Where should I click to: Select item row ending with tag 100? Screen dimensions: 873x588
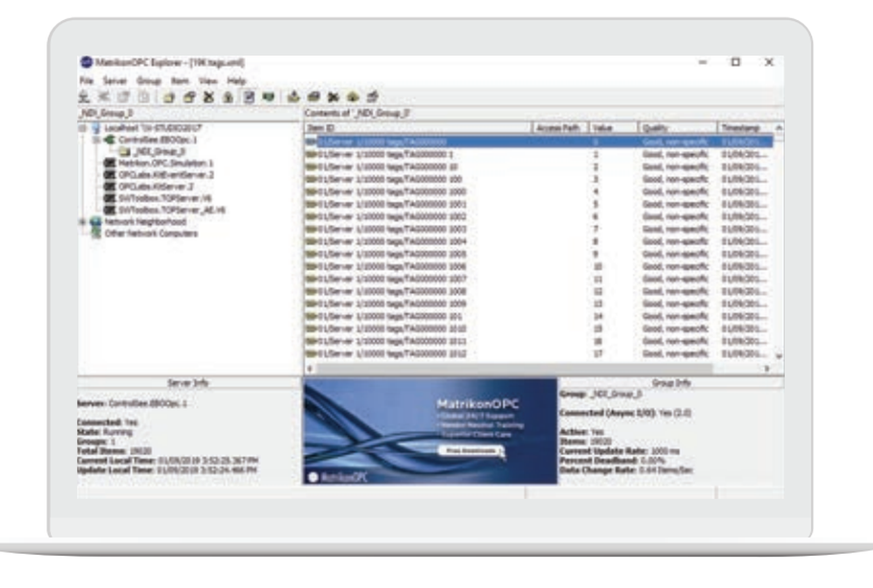(x=539, y=179)
